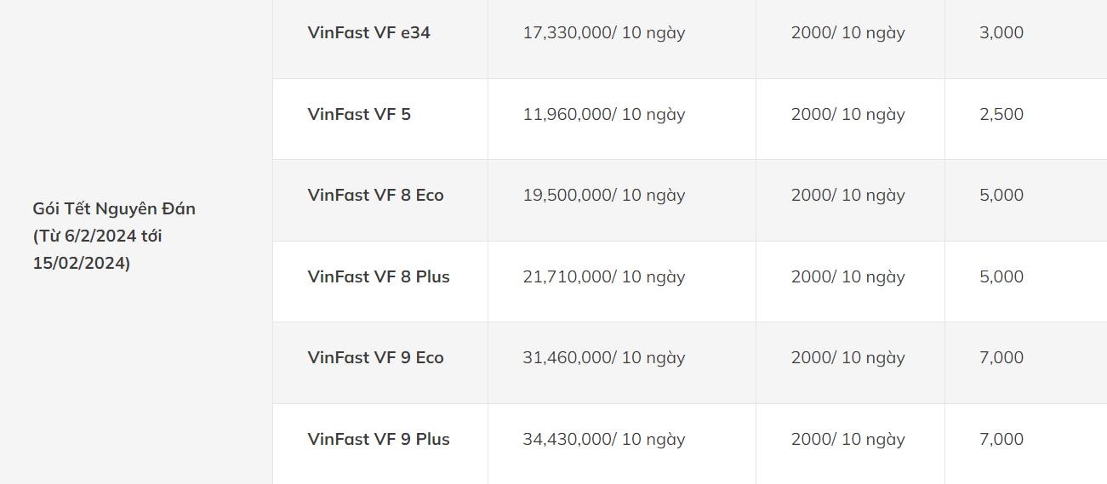Click the 17,330,000/ 10 ngày price
This screenshot has width=1107, height=484.
[x=603, y=32]
